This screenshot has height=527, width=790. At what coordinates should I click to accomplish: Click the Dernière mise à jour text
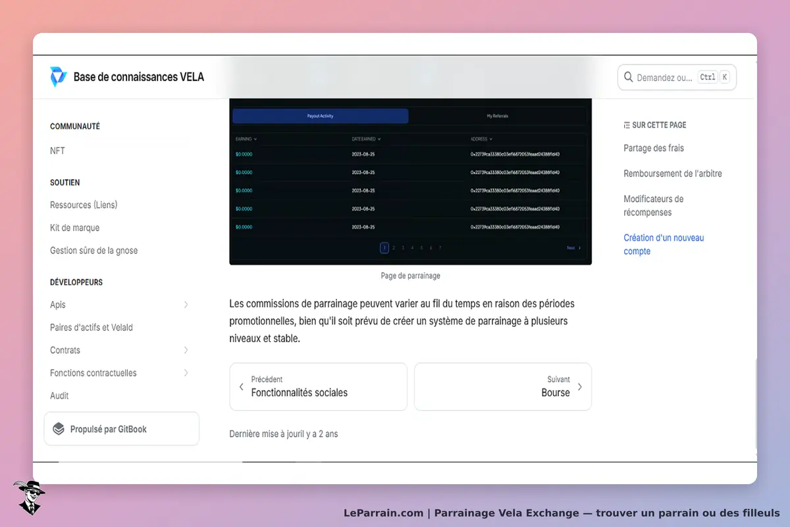click(x=284, y=434)
